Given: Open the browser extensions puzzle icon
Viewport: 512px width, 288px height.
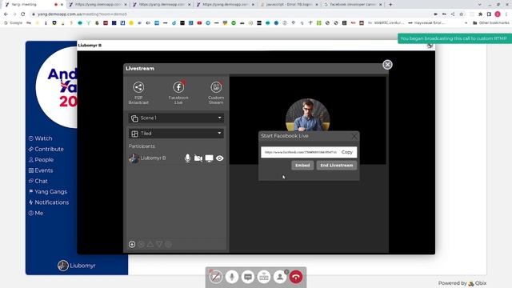Looking at the screenshot, I should point(480,14).
